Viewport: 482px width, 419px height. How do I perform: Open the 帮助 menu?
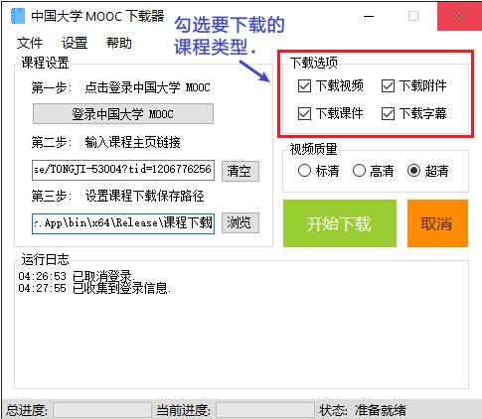point(119,43)
